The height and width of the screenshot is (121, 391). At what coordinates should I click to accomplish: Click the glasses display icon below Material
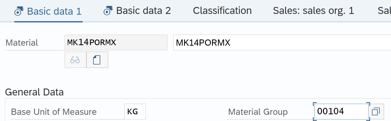click(x=75, y=60)
